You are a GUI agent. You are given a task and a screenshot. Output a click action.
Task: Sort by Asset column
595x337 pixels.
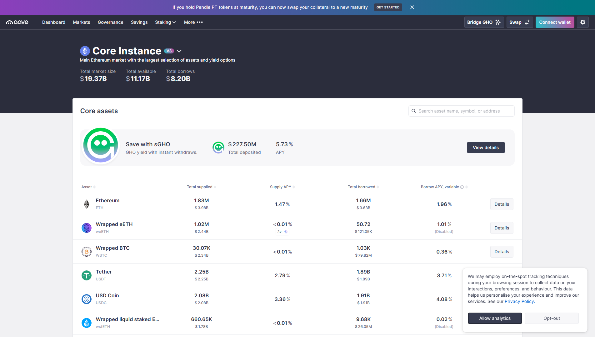coord(88,187)
